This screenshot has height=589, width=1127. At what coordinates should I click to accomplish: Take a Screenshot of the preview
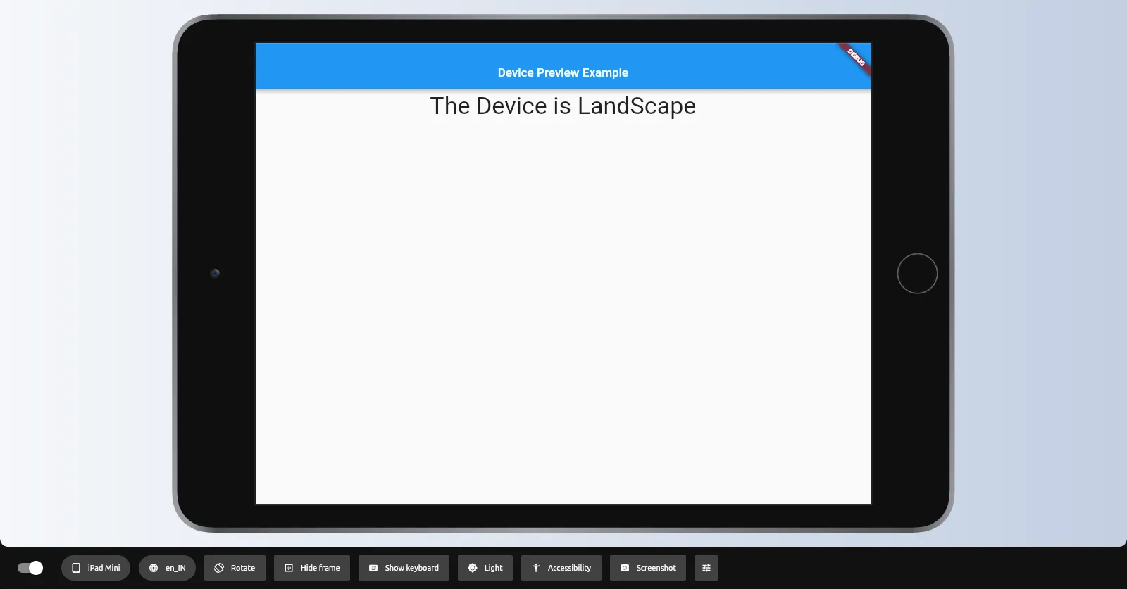pos(648,568)
